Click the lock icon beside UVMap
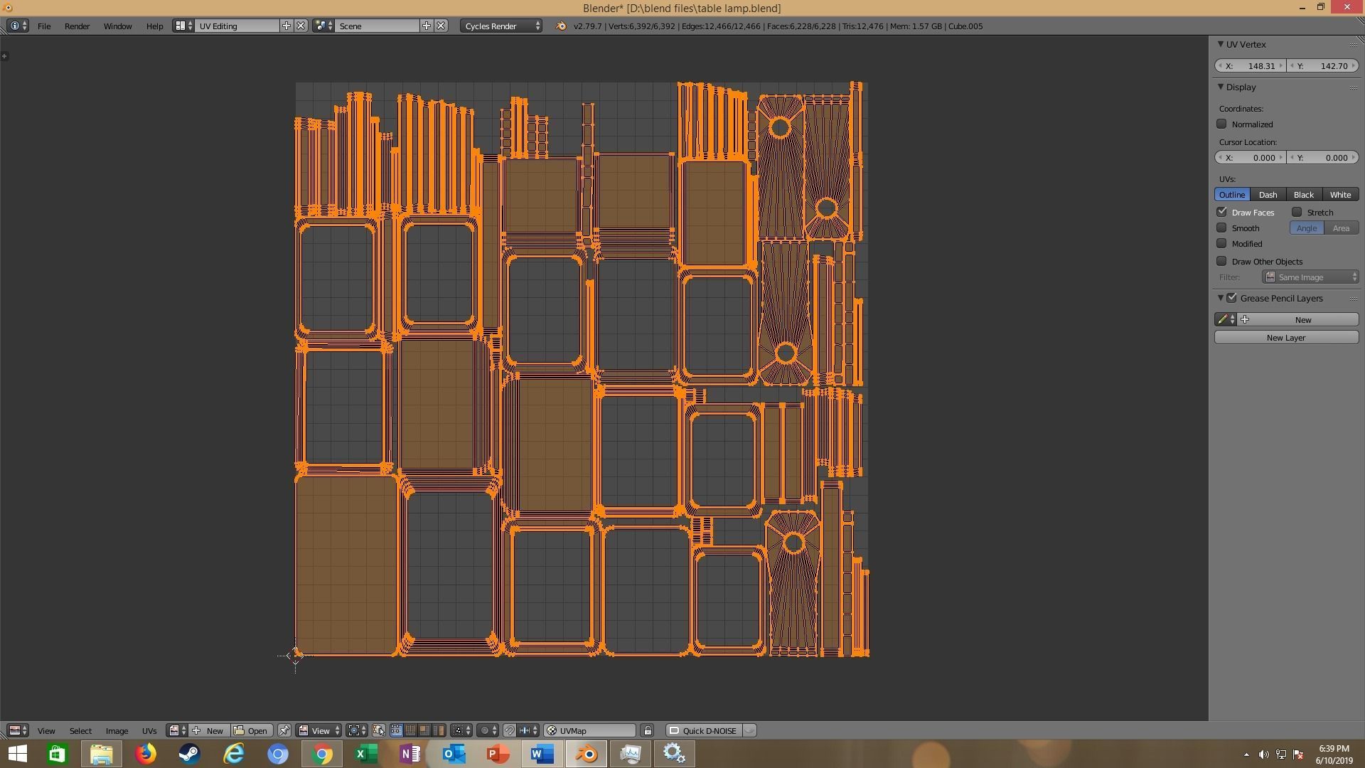 (648, 730)
